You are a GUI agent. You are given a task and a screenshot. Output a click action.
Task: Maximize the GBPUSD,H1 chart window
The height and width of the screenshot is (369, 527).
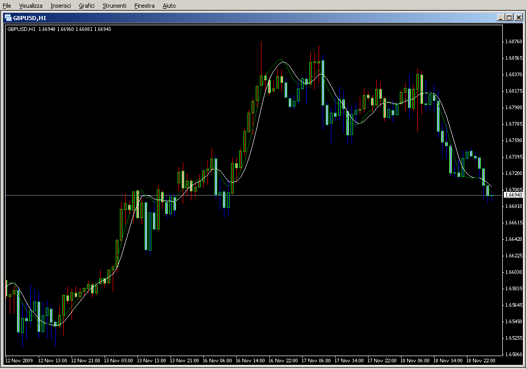pyautogui.click(x=509, y=17)
